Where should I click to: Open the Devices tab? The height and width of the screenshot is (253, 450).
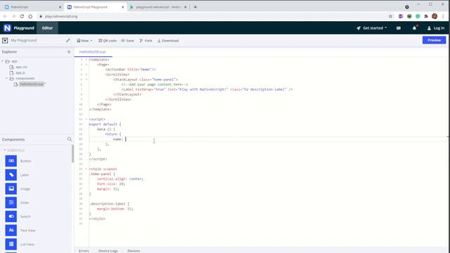[134, 250]
